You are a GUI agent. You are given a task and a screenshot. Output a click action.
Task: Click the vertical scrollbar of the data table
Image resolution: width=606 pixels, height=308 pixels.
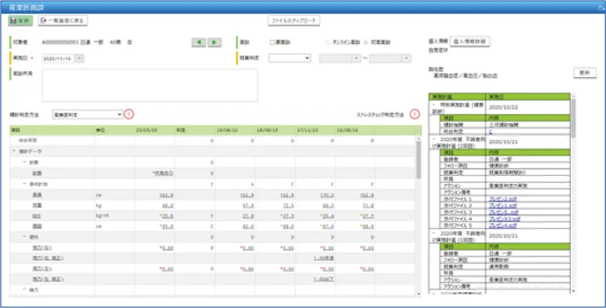point(419,216)
